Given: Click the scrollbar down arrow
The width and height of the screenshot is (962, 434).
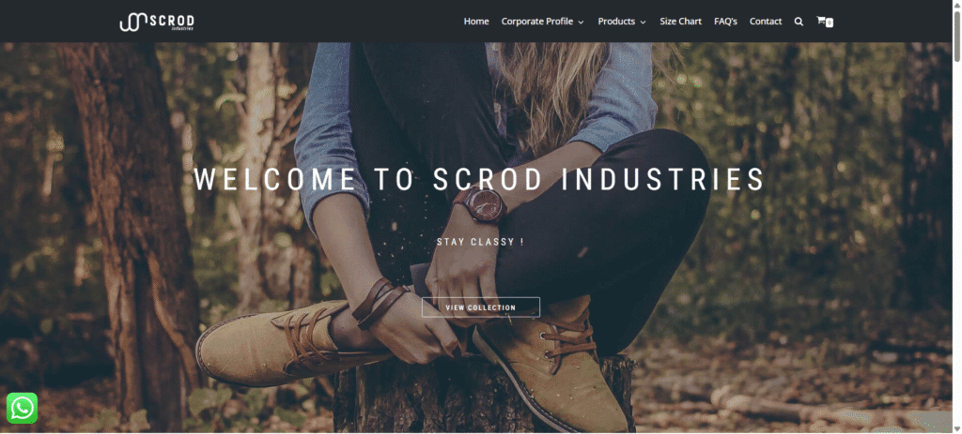Looking at the screenshot, I should 956,429.
